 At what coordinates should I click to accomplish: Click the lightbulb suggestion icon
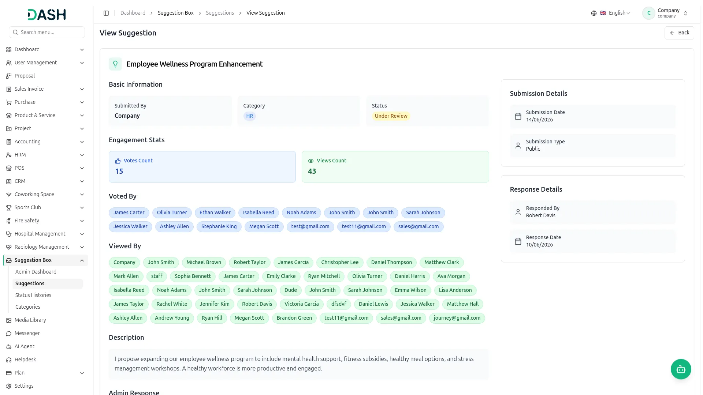(x=115, y=64)
